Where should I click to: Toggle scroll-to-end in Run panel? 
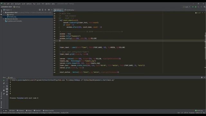7,89
